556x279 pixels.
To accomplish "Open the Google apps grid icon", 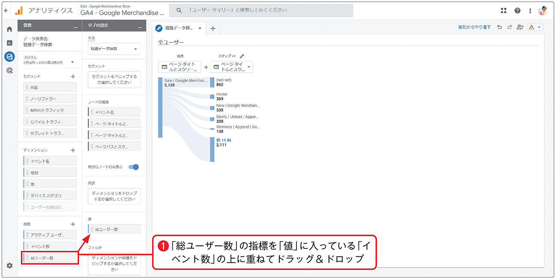I will [x=504, y=11].
